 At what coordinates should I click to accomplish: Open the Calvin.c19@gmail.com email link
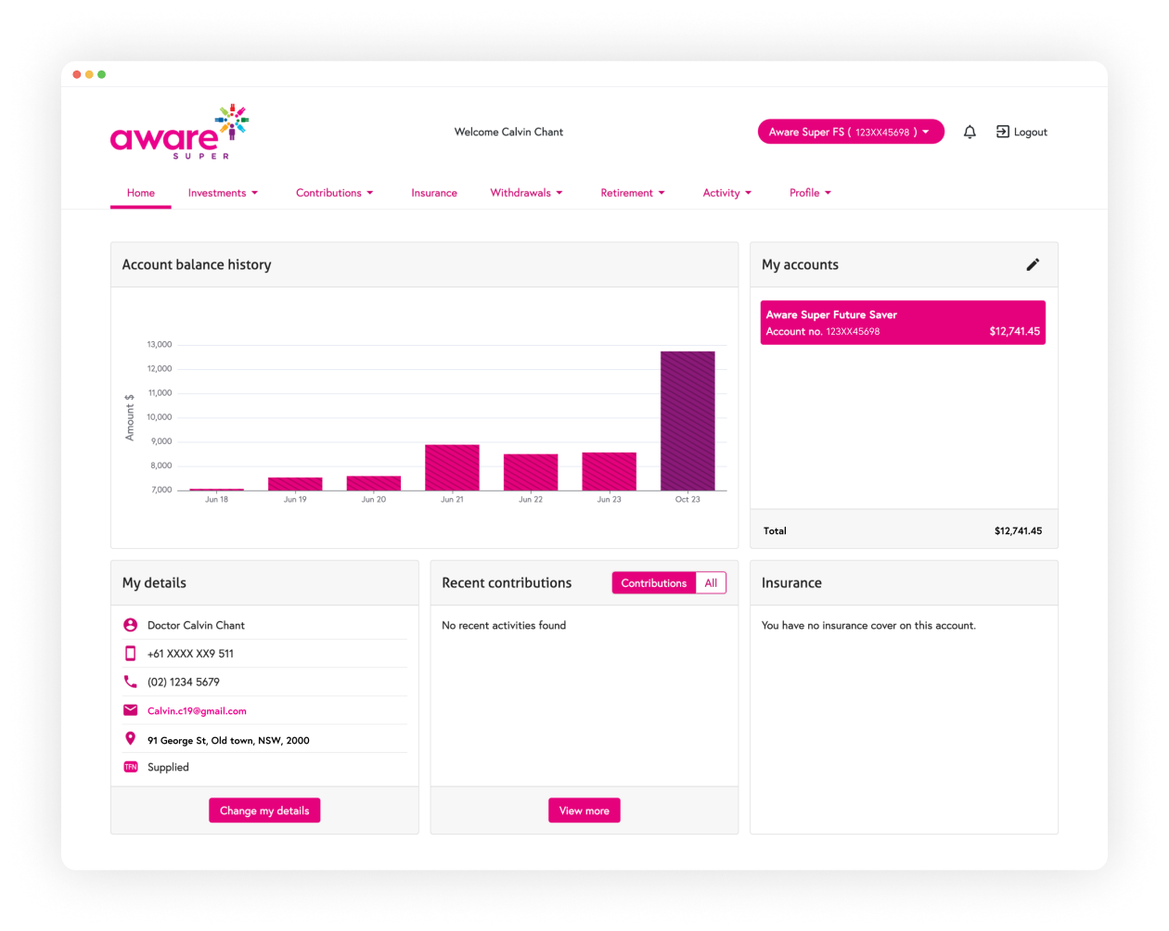click(x=197, y=711)
